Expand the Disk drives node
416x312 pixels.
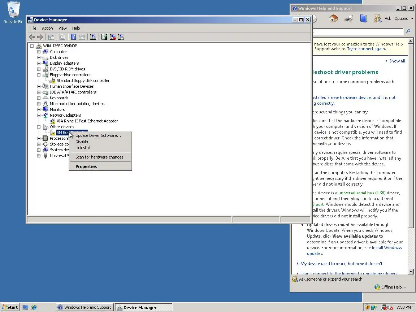[x=39, y=57]
